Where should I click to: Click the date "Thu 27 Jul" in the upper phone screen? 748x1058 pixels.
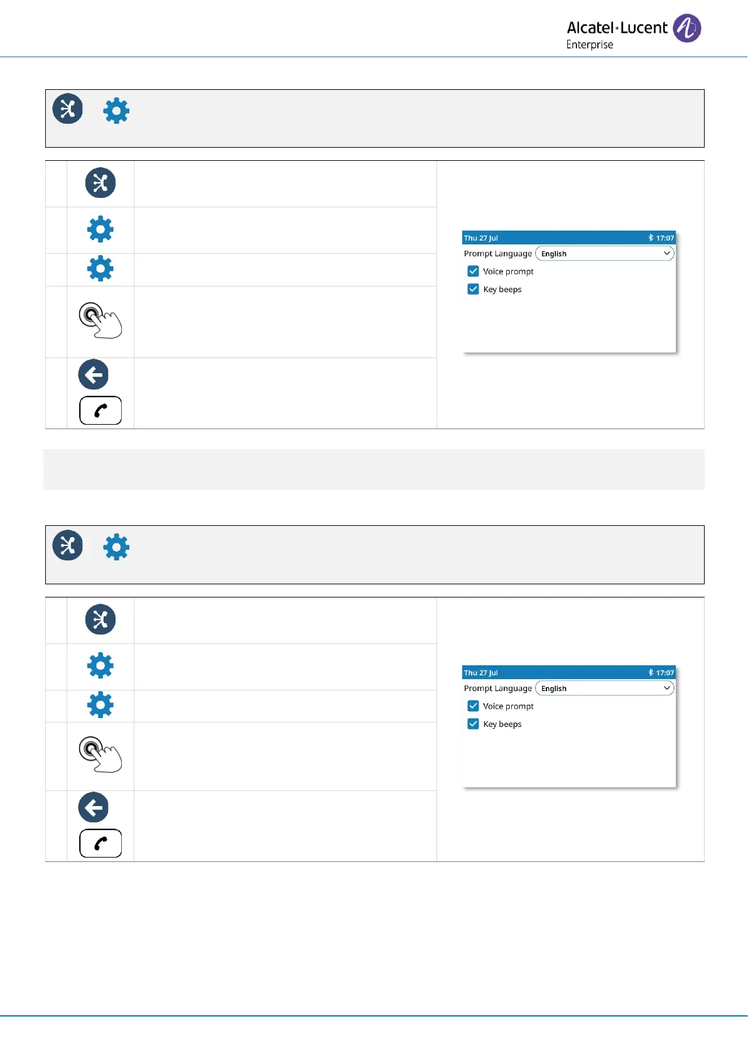point(481,238)
